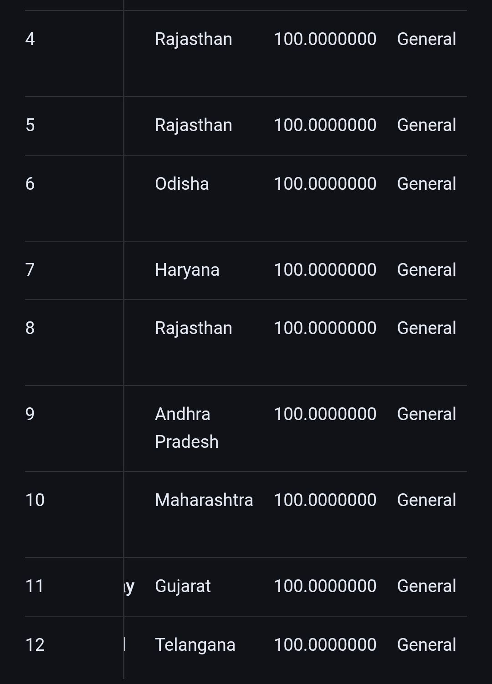Screen dimensions: 492x684
Task: Select the percentile score in Telangana row
Action: coord(325,645)
